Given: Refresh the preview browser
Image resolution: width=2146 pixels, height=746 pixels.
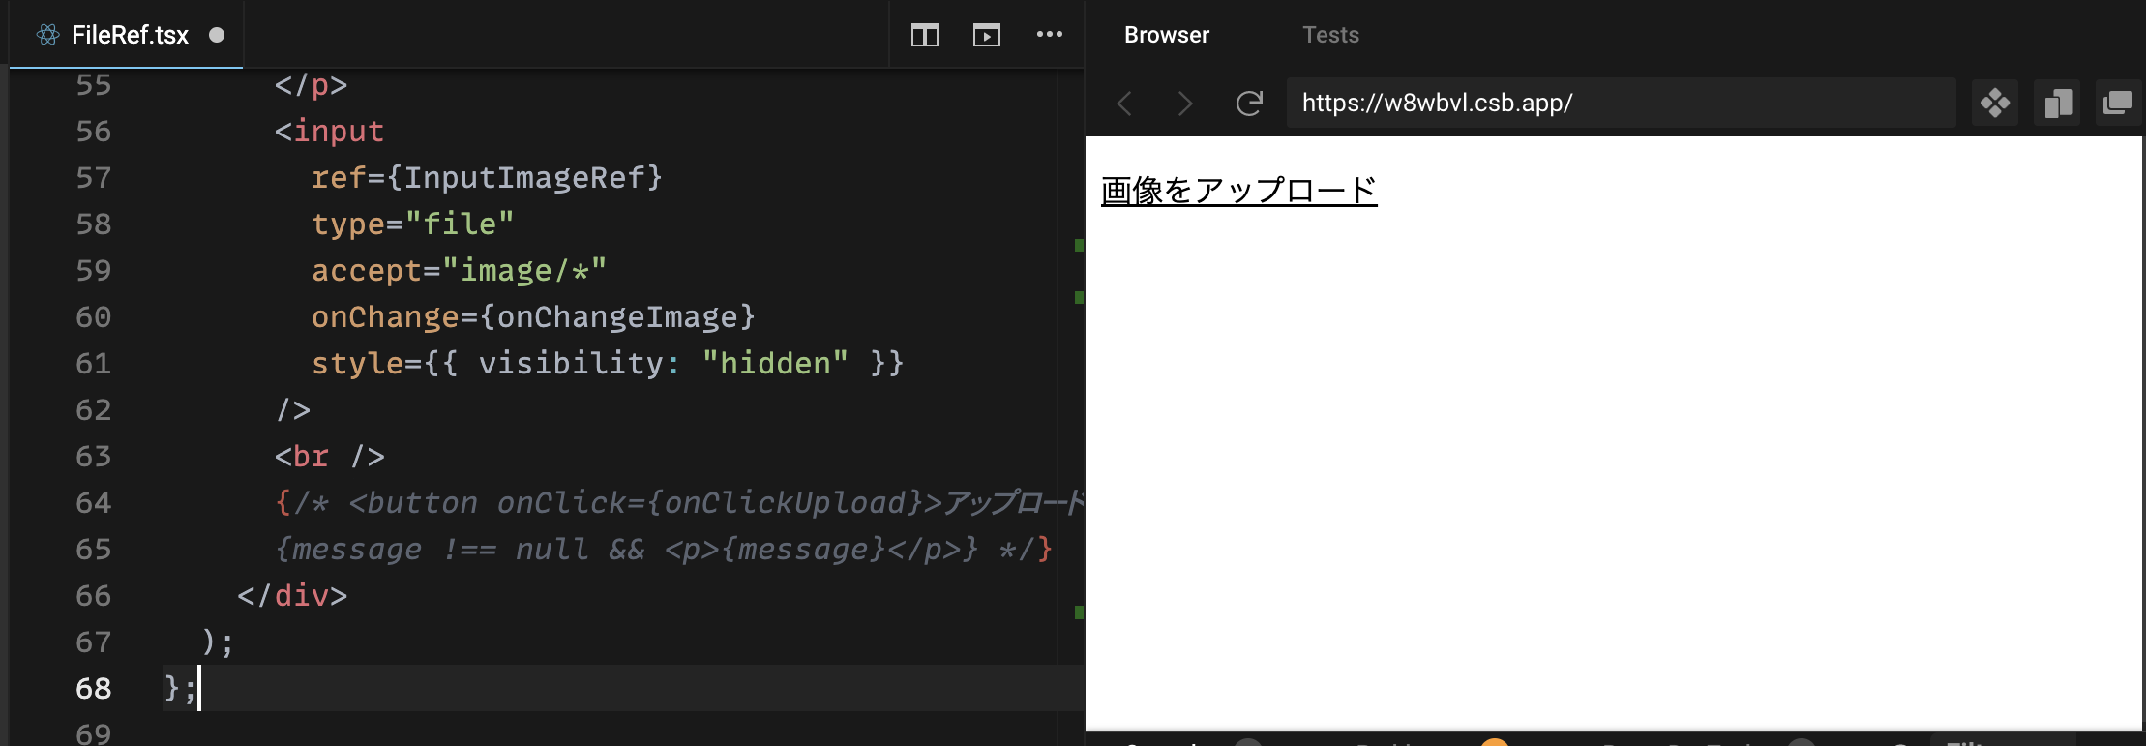Looking at the screenshot, I should pyautogui.click(x=1249, y=103).
